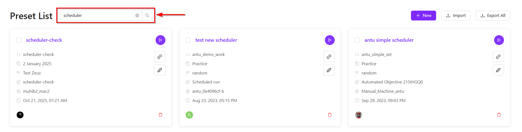This screenshot has width=522, height=132.
Task: Tick the test new scheduler checkbox
Action: pyautogui.click(x=188, y=40)
